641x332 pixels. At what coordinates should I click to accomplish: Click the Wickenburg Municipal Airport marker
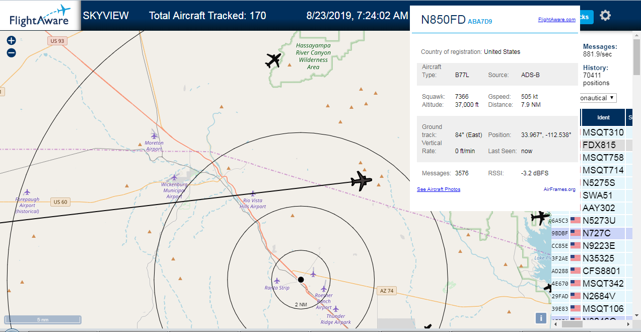tap(174, 177)
